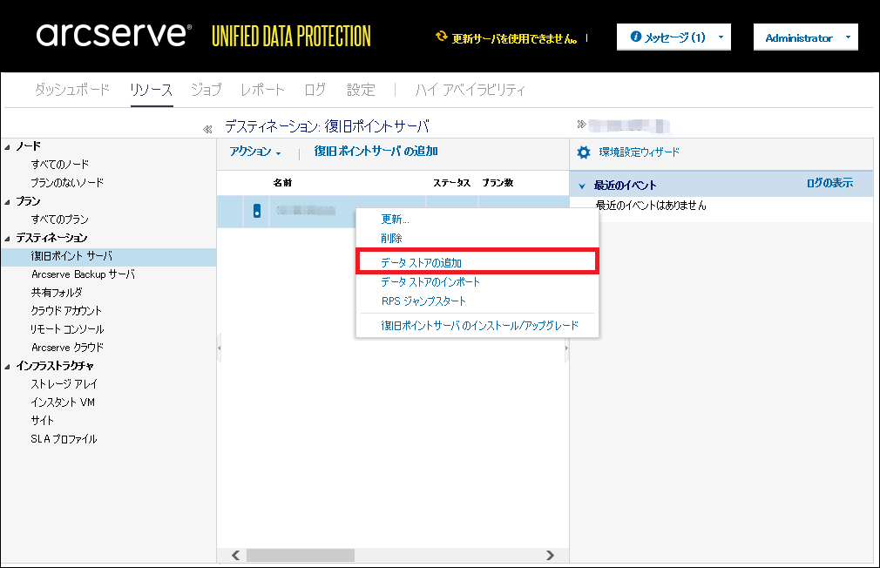Open 環境設定ウィザード link

tap(640, 152)
